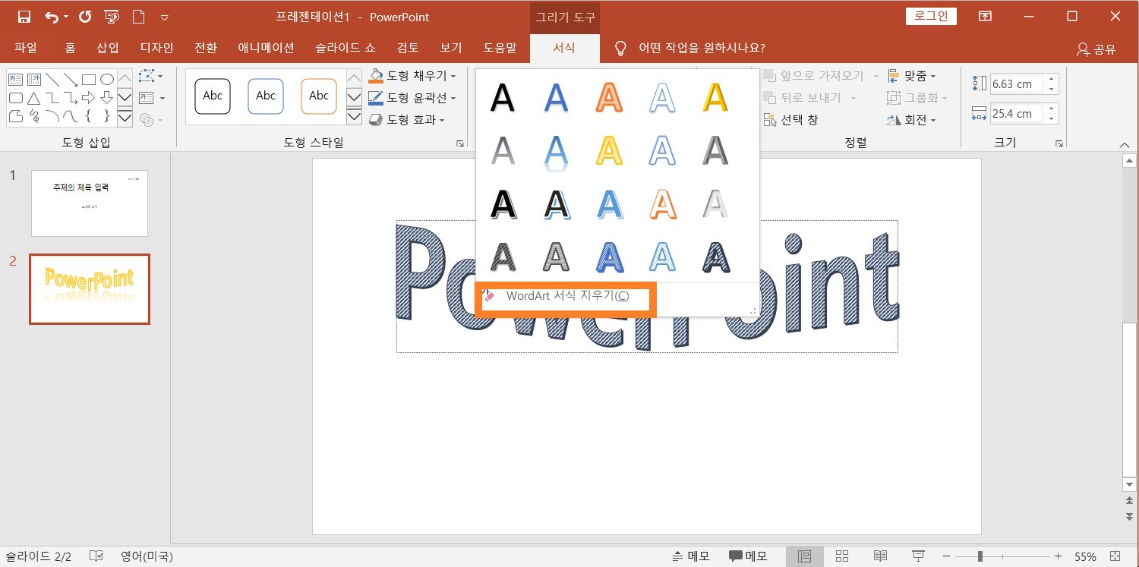Fit slide to current window

click(x=1115, y=556)
